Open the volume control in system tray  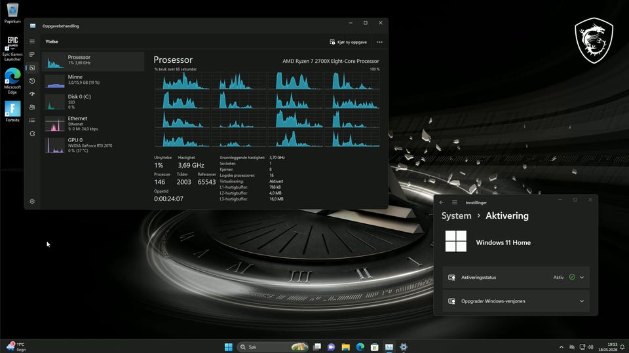[x=590, y=347]
